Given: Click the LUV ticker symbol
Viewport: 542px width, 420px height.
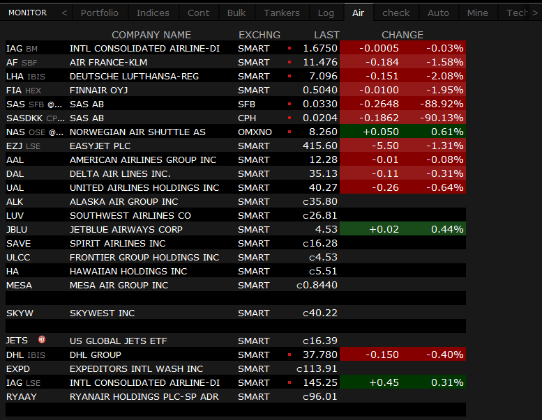Looking at the screenshot, I should tap(15, 216).
